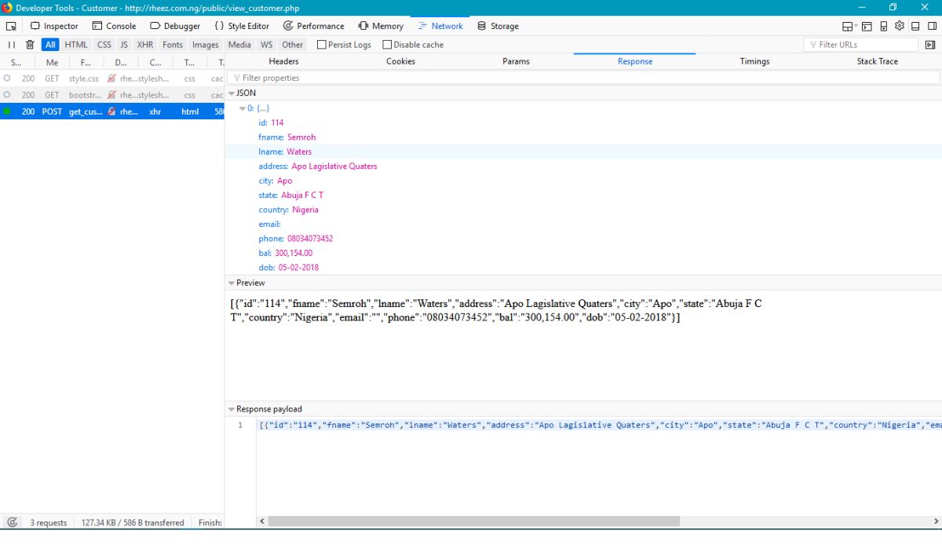Filter requests by Media

pyautogui.click(x=239, y=45)
